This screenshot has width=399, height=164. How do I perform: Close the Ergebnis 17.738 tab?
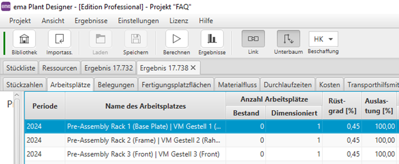pos(193,67)
